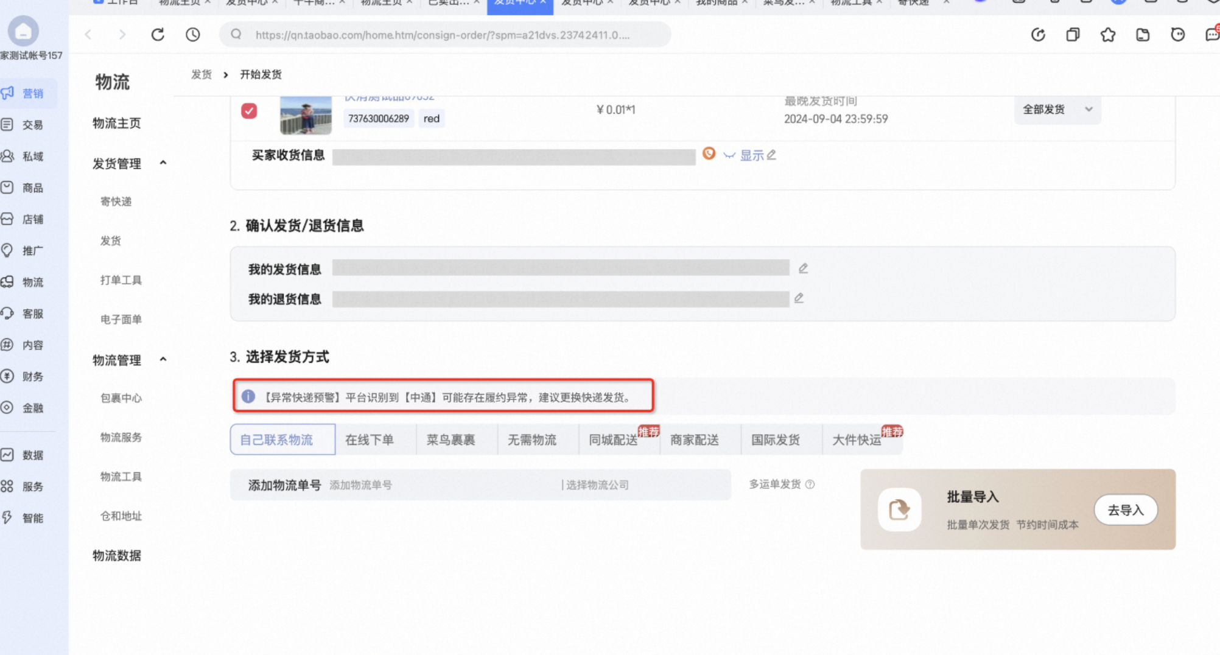Click the edit pencil next to 我的退货信息
Viewport: 1220px width, 655px height.
coord(799,298)
